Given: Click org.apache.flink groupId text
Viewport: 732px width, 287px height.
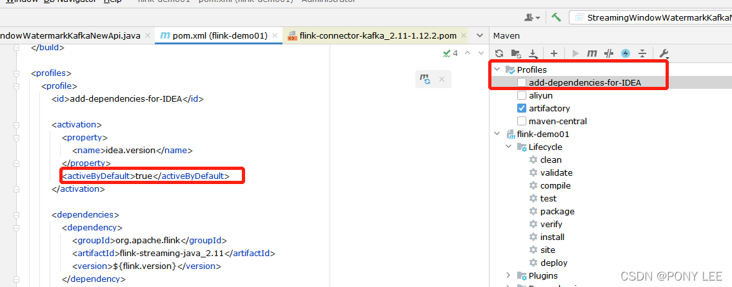Looking at the screenshot, I should [x=148, y=241].
